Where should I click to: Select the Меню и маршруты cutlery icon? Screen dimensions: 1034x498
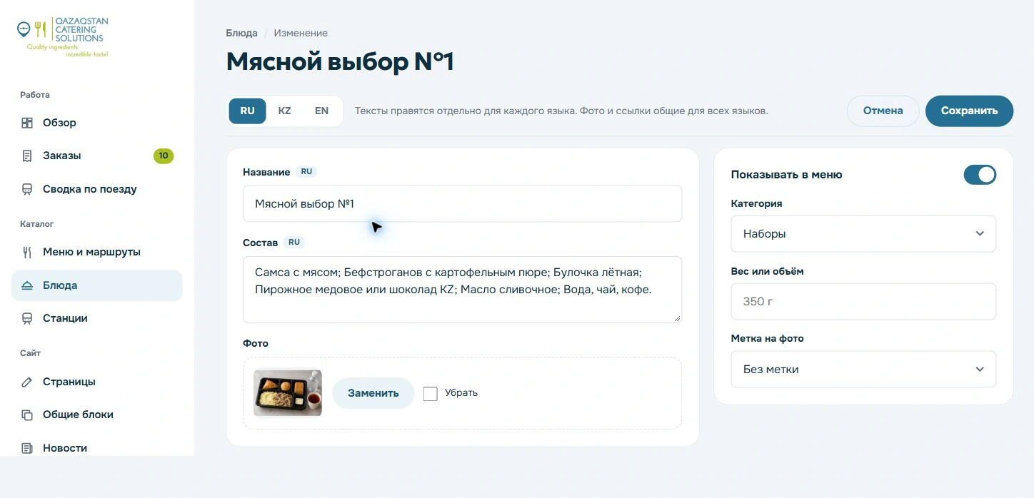tap(27, 252)
